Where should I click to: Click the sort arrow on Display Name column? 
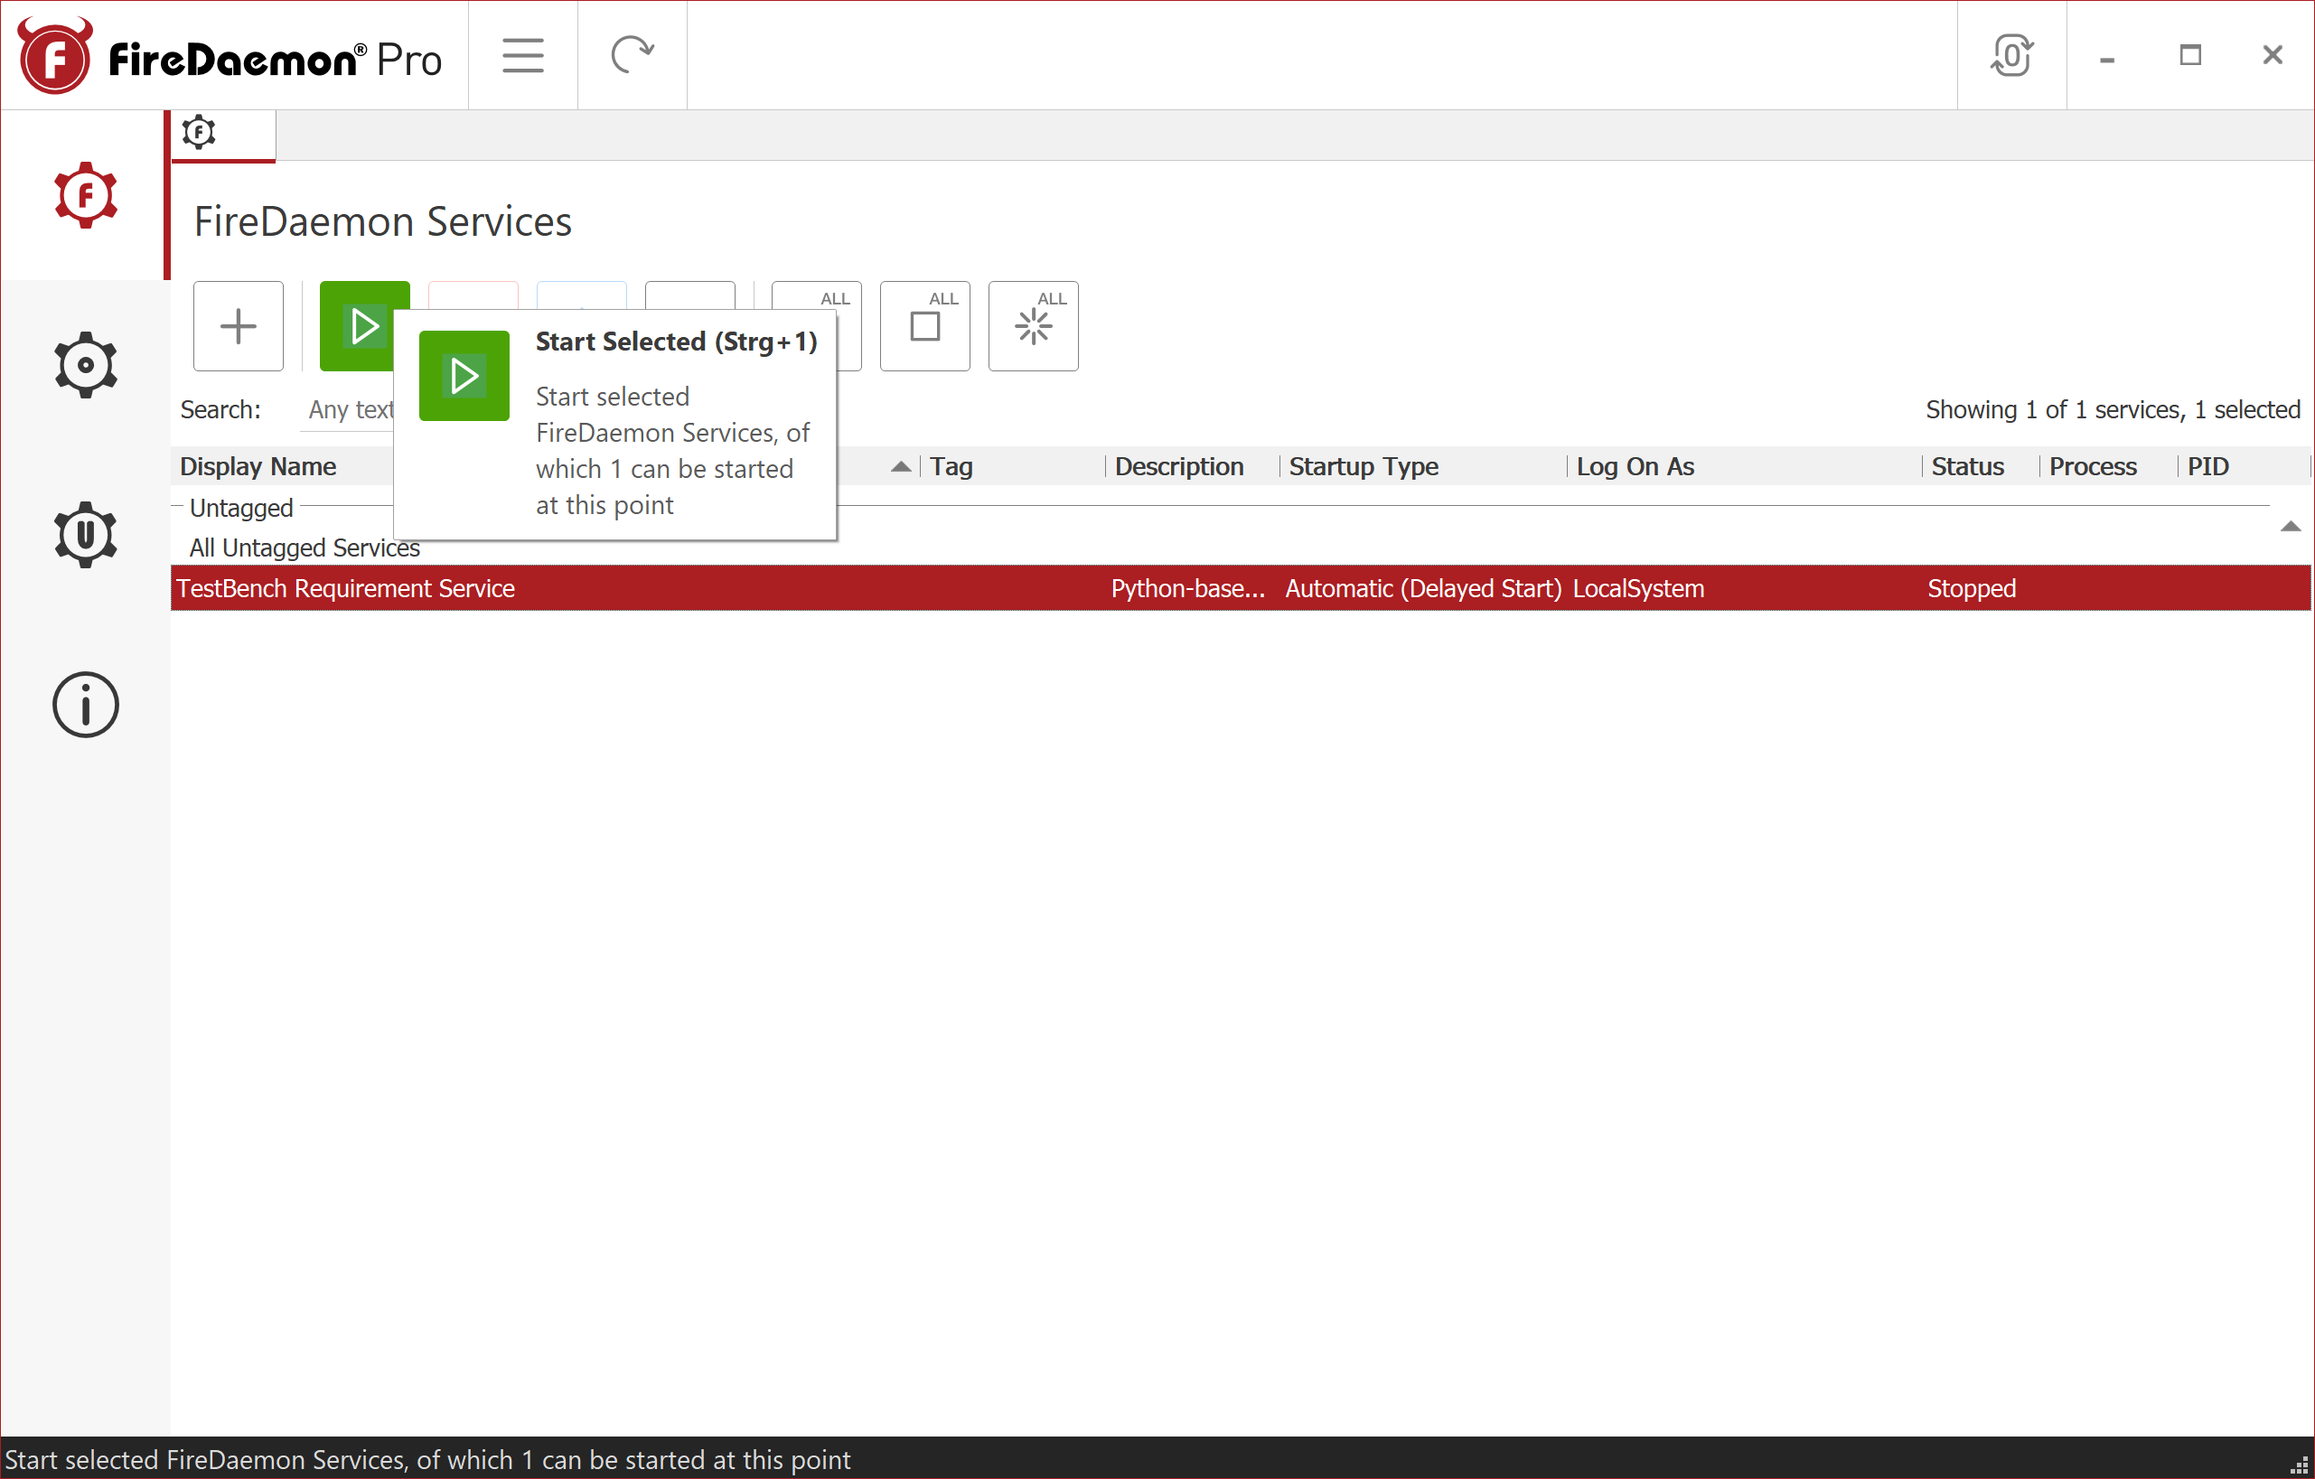901,466
